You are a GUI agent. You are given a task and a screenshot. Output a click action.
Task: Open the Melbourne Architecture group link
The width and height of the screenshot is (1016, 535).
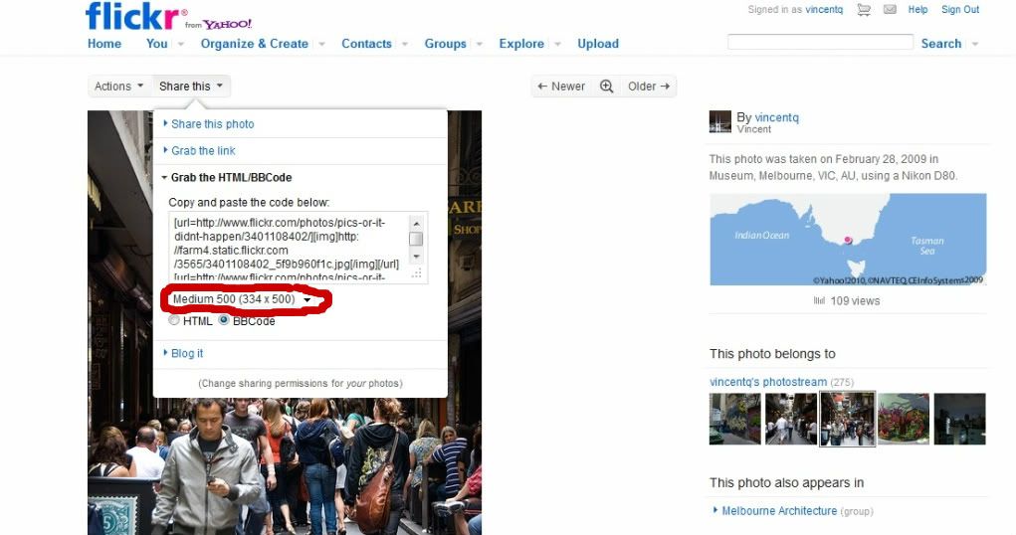coord(779,511)
